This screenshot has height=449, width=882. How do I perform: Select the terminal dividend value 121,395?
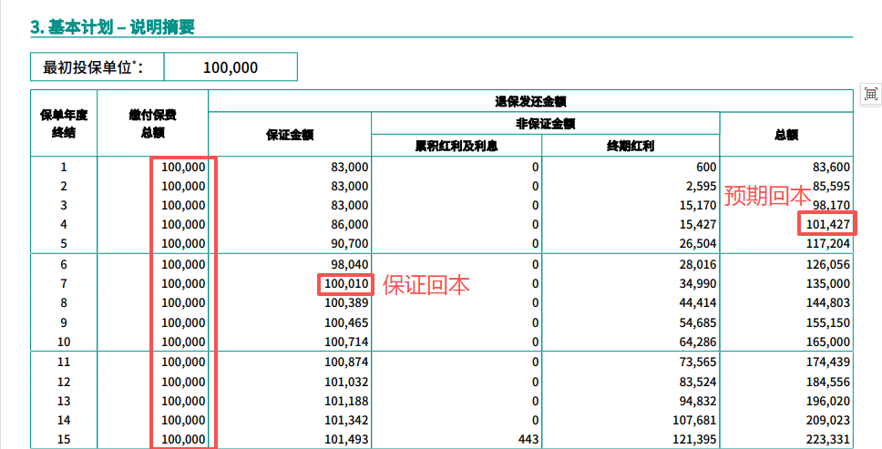686,439
